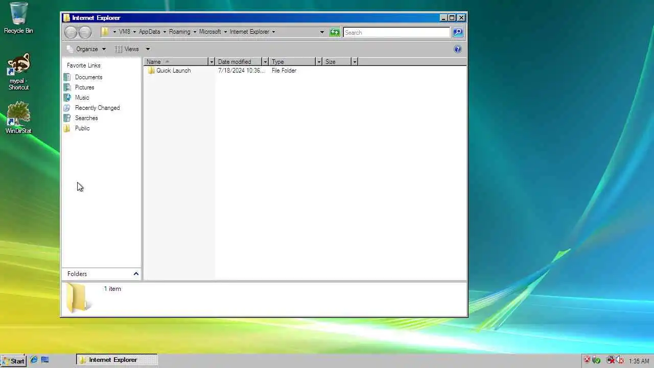
Task: Open the address bar history dropdown
Action: click(322, 32)
